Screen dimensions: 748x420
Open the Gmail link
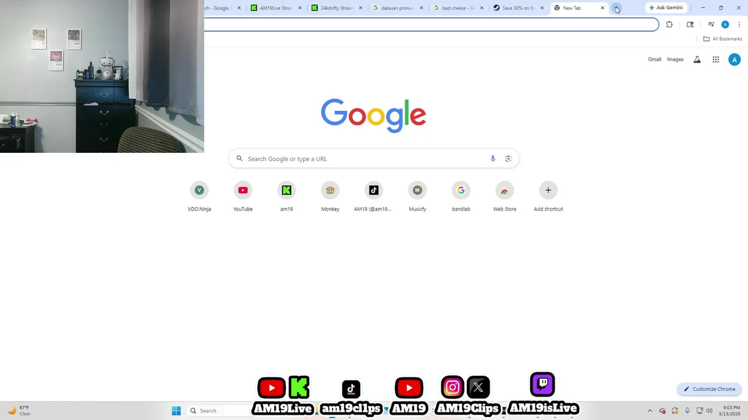654,60
